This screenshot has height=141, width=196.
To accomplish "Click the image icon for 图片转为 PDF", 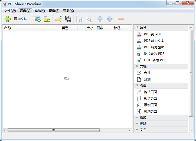I will point(139,54).
